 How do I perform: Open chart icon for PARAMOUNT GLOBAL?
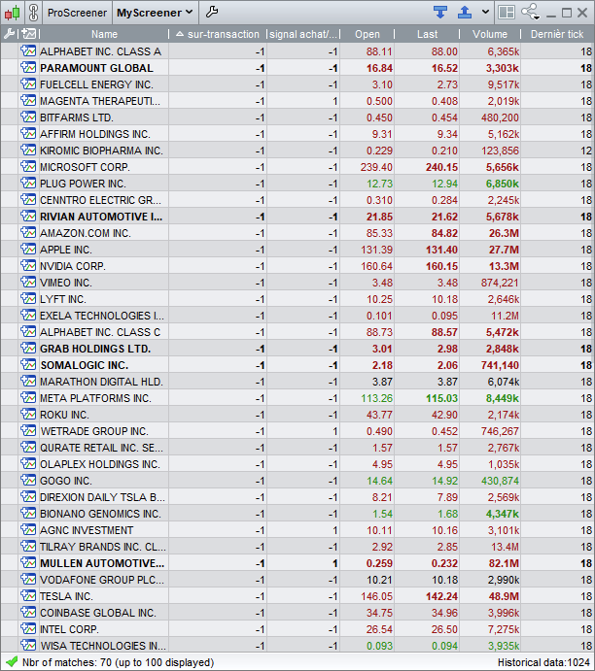[x=28, y=68]
